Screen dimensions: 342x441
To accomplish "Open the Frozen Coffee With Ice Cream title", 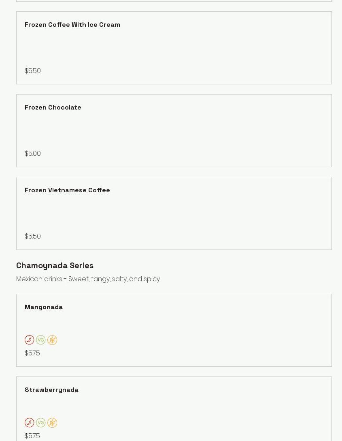I will 72,25.
